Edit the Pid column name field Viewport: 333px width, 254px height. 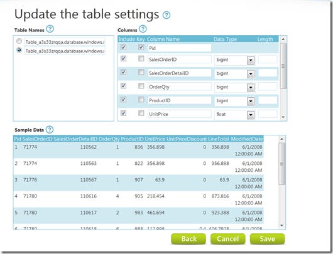coord(180,48)
